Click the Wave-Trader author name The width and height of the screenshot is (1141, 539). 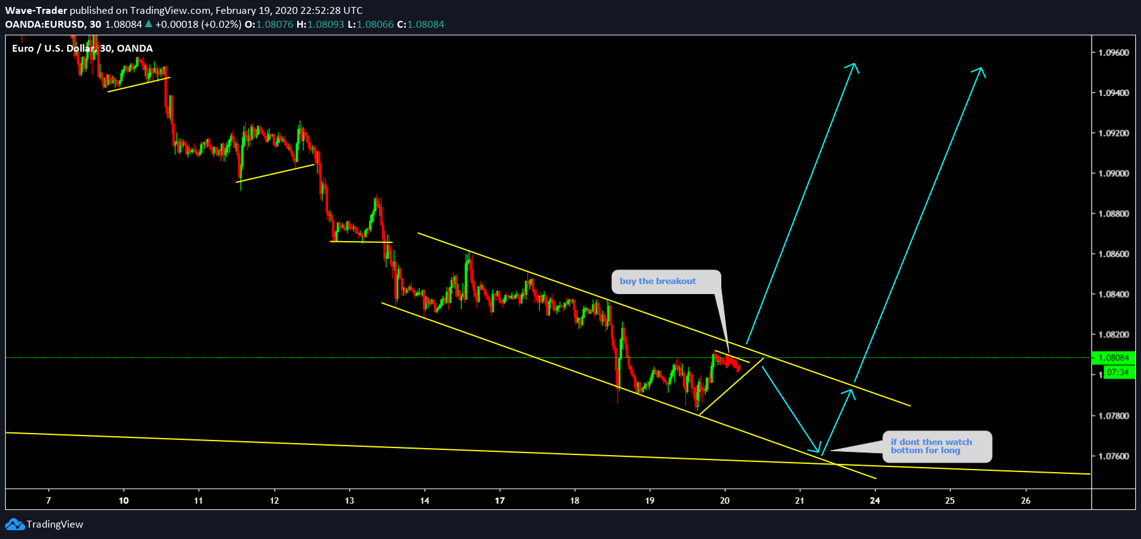point(36,10)
